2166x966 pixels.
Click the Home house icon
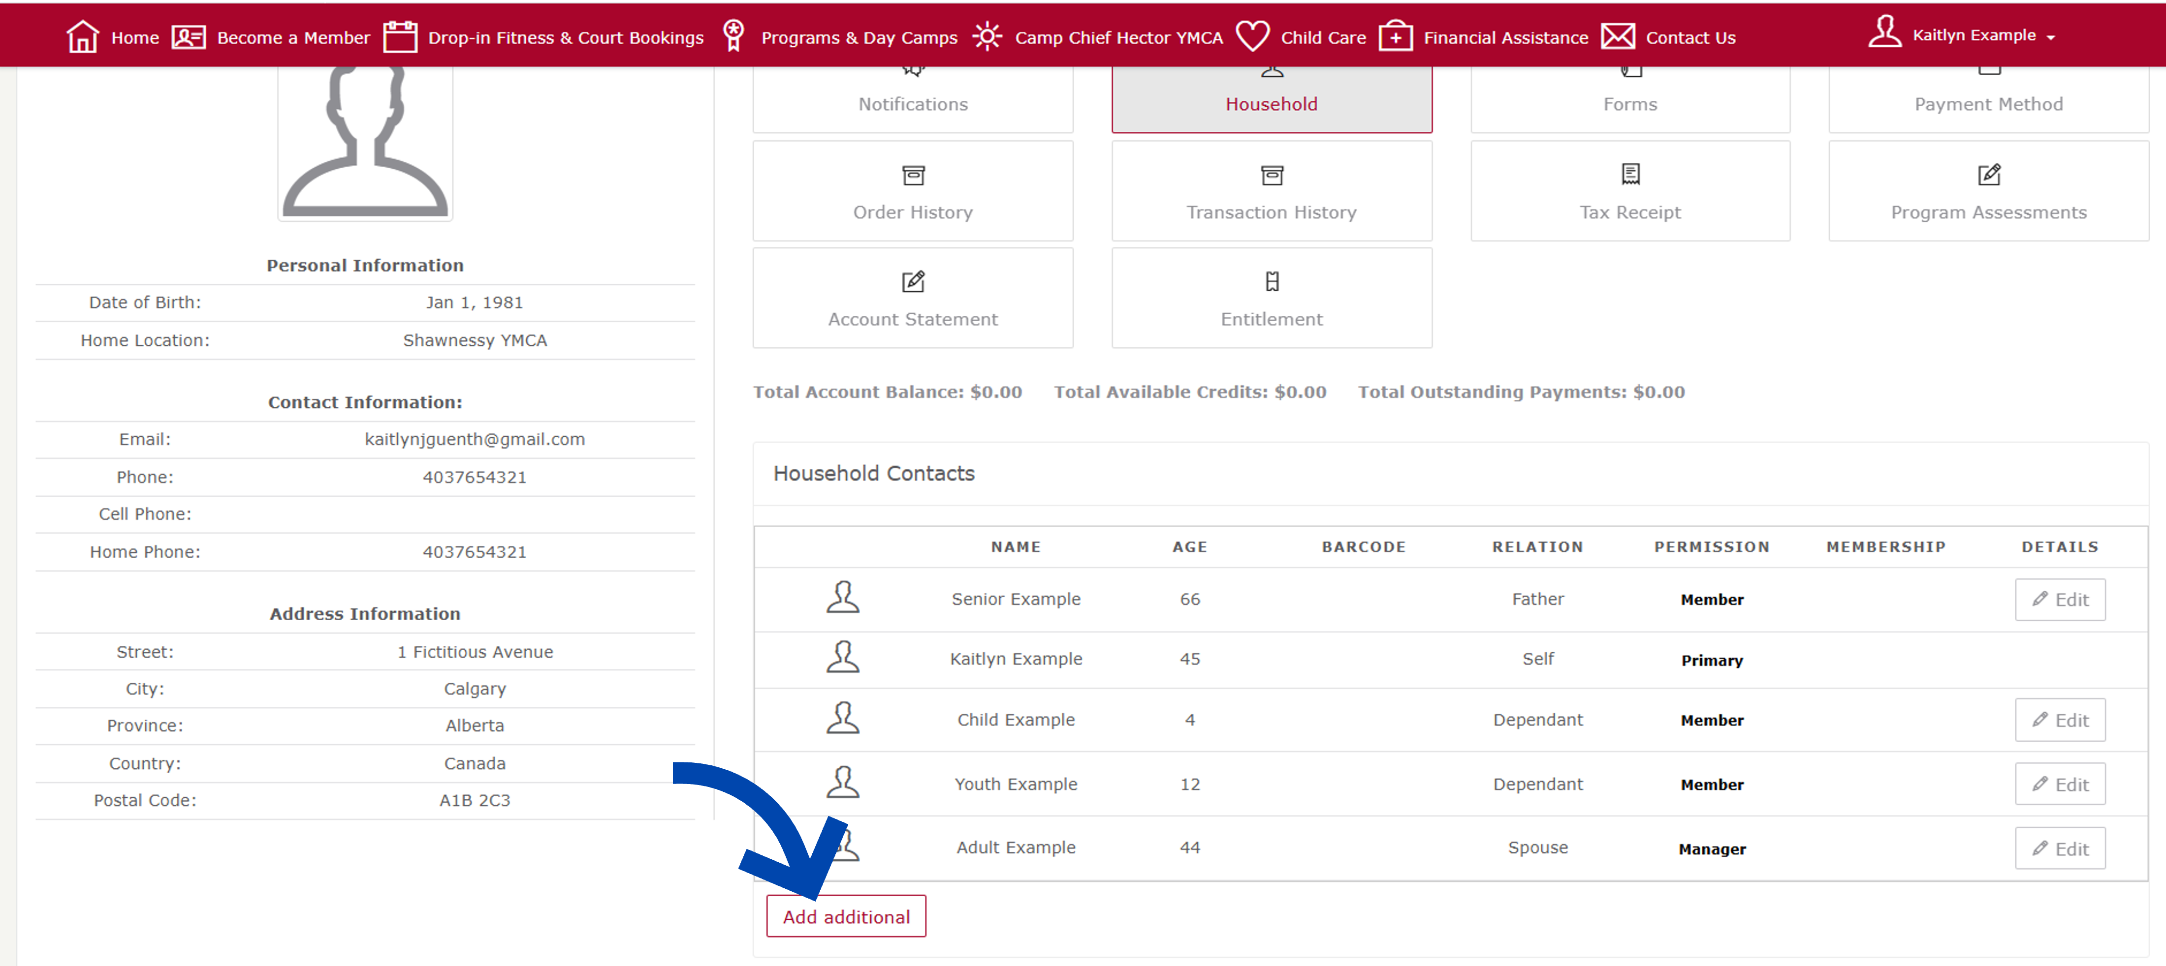coord(82,37)
